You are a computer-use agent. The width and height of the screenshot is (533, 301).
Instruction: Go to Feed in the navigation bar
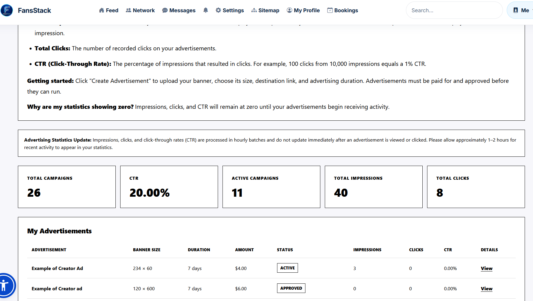(x=109, y=10)
